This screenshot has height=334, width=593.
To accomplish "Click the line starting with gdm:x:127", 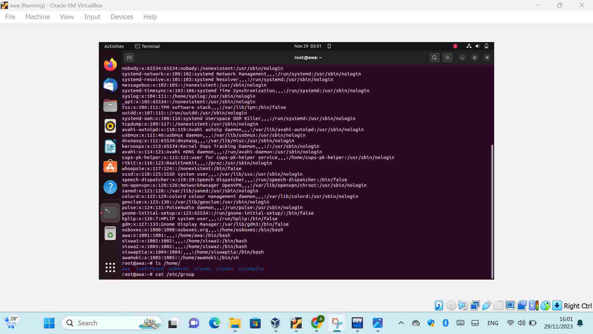I will point(205,224).
